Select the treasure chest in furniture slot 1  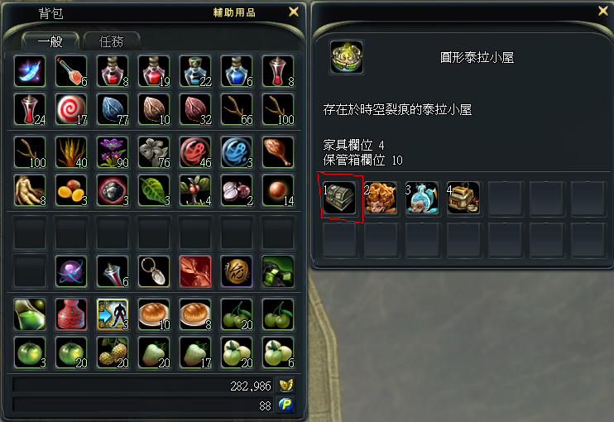click(339, 198)
